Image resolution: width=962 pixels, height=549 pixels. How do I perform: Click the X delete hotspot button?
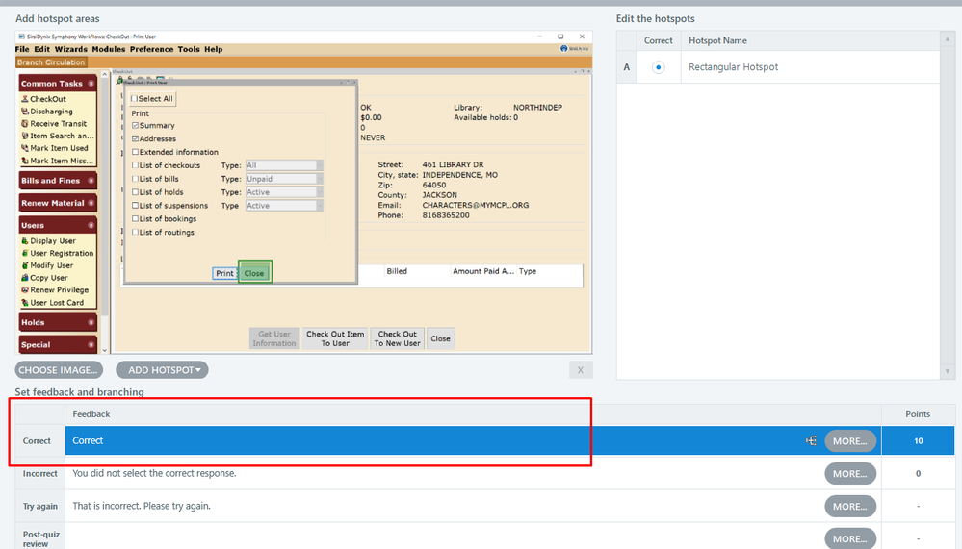coord(580,370)
